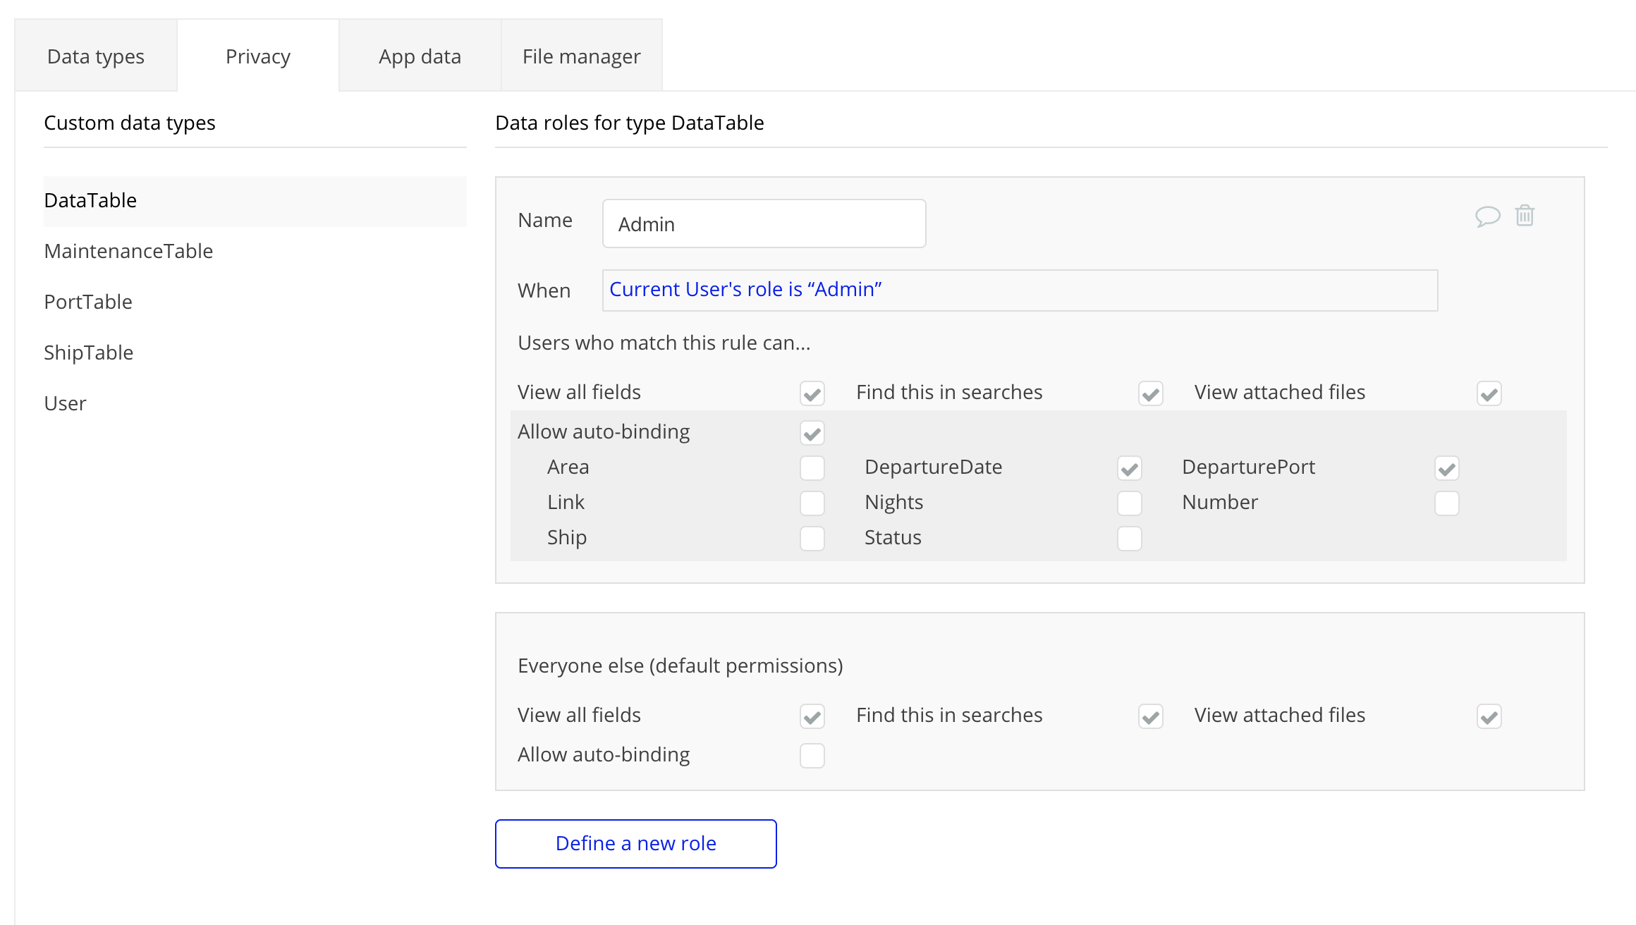Enable Allow auto-binding for Everyone else
Screen dimensions: 1636x925
[x=812, y=756]
